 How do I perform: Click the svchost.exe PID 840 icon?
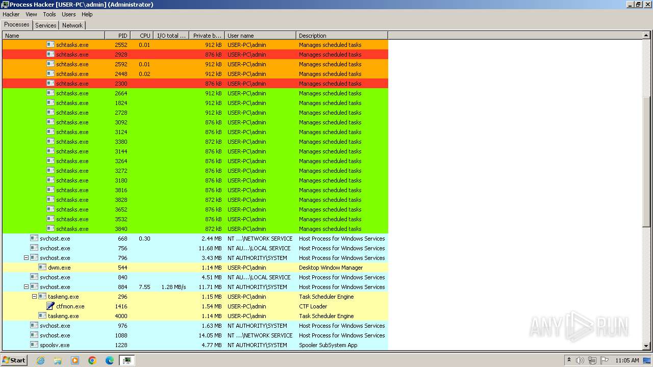34,277
